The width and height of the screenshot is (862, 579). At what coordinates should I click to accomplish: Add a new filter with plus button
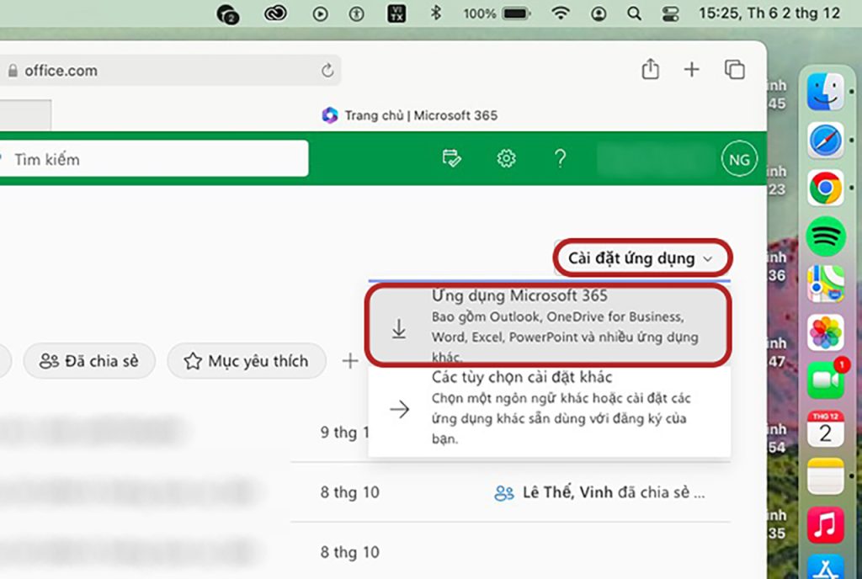point(349,361)
